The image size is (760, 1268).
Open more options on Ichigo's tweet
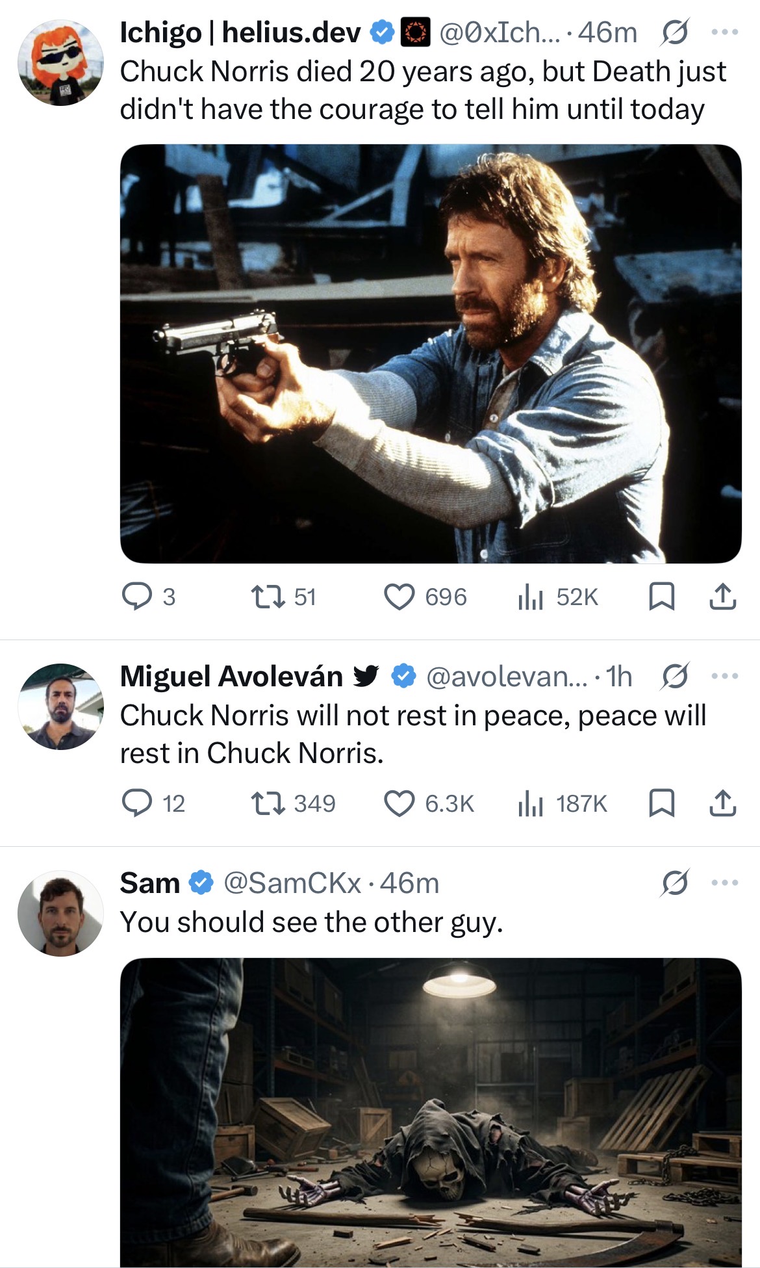pos(725,32)
